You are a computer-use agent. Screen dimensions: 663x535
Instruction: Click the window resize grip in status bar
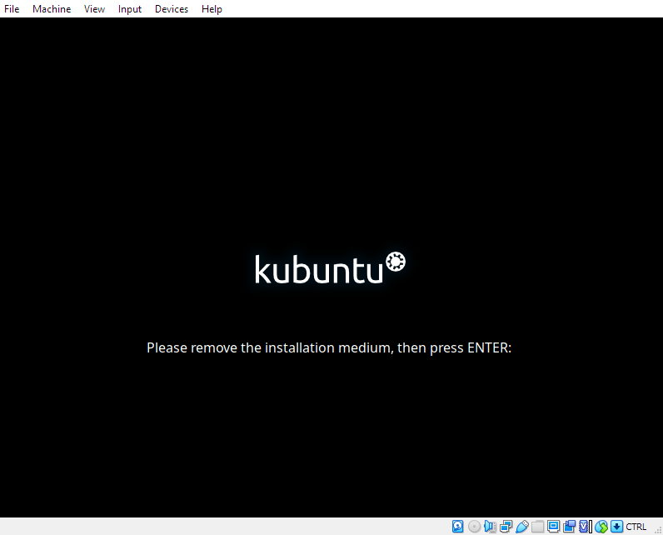(x=657, y=529)
